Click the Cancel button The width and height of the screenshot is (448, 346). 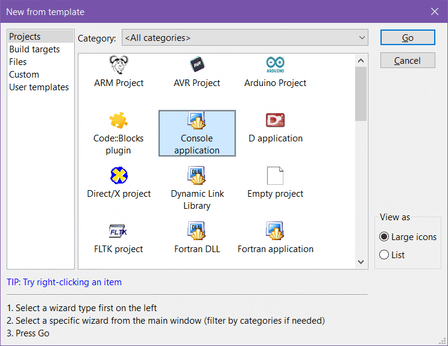[408, 61]
